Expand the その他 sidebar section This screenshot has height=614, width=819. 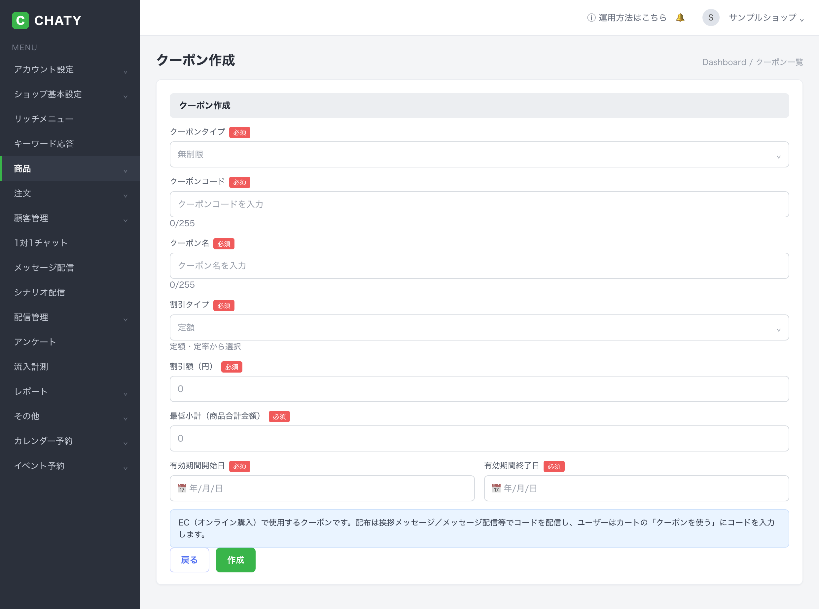tap(70, 416)
